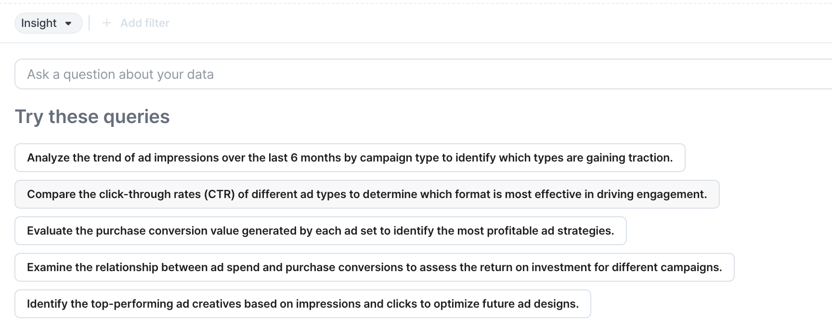Screen dimensions: 832x324
Task: Click the 'Insight' label text in the pill
Action: (x=39, y=23)
